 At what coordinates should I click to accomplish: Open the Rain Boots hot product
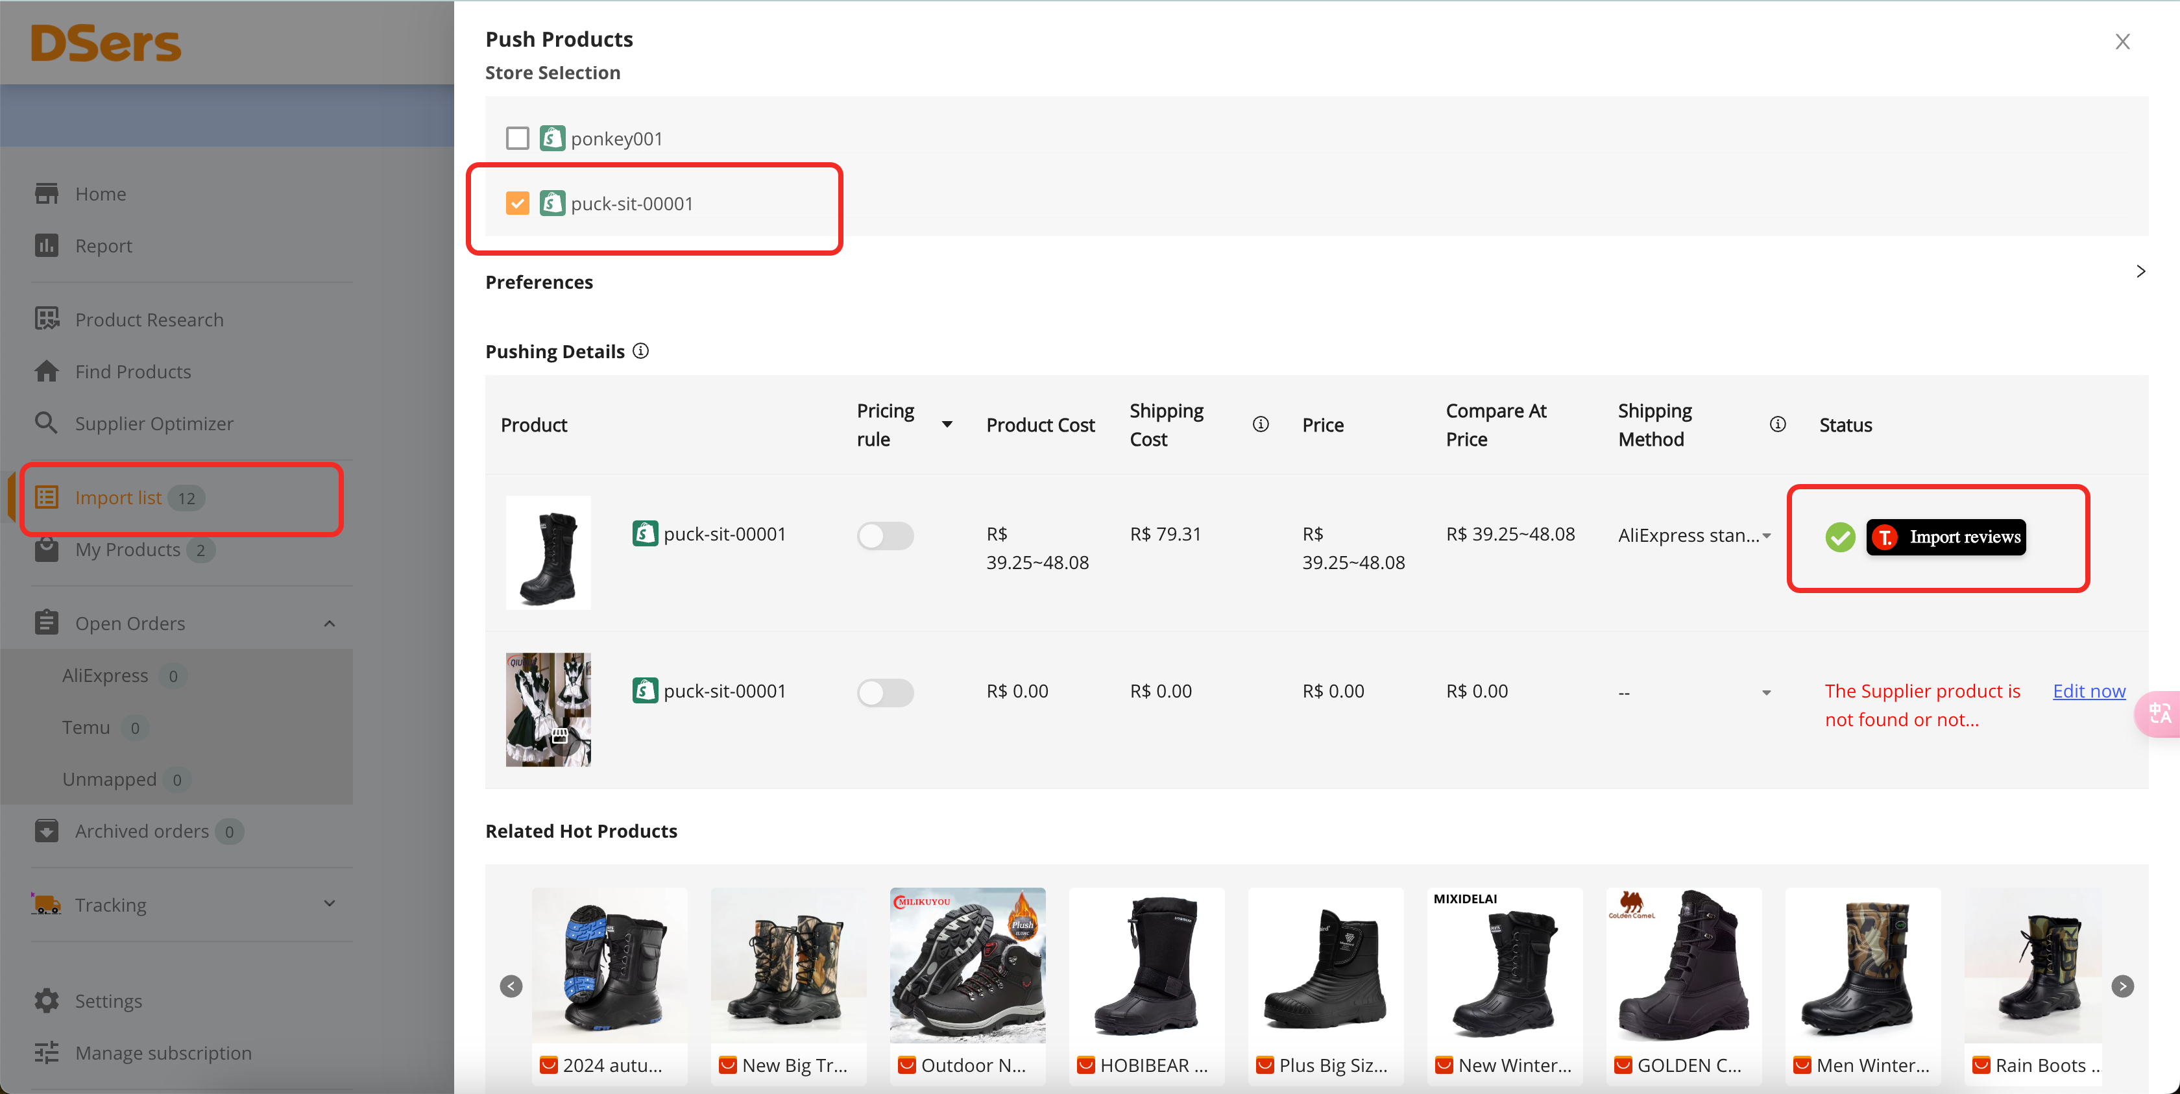[2033, 986]
